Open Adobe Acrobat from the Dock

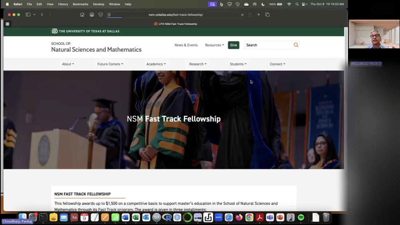(x=260, y=217)
